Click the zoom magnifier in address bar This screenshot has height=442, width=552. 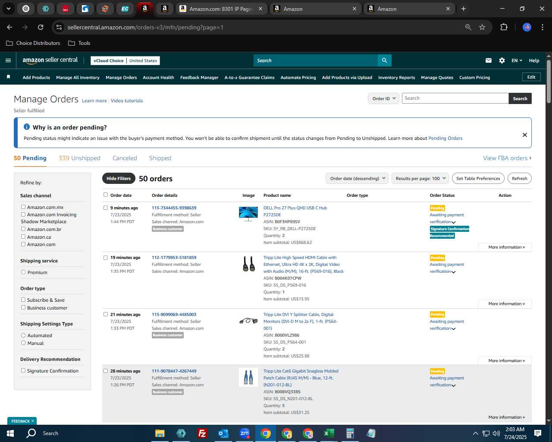(x=468, y=27)
